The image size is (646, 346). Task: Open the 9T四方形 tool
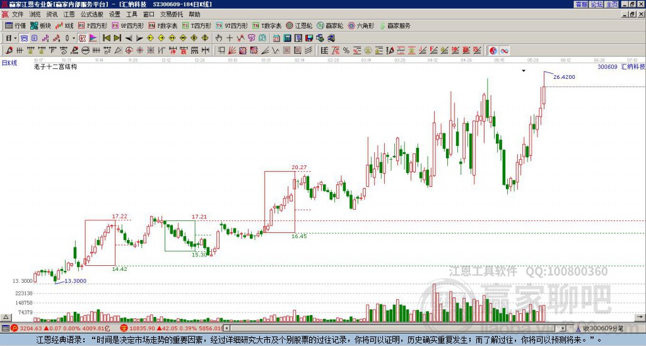click(x=232, y=25)
